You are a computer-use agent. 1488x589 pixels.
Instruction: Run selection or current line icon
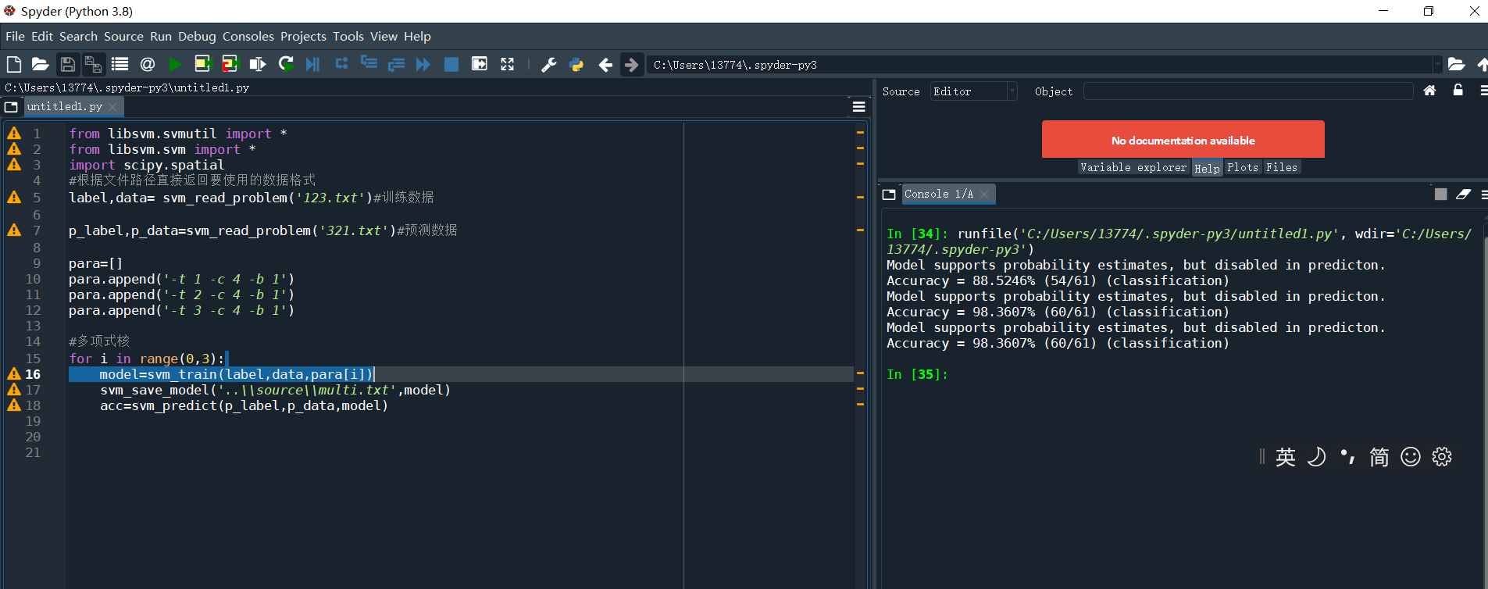(x=257, y=64)
